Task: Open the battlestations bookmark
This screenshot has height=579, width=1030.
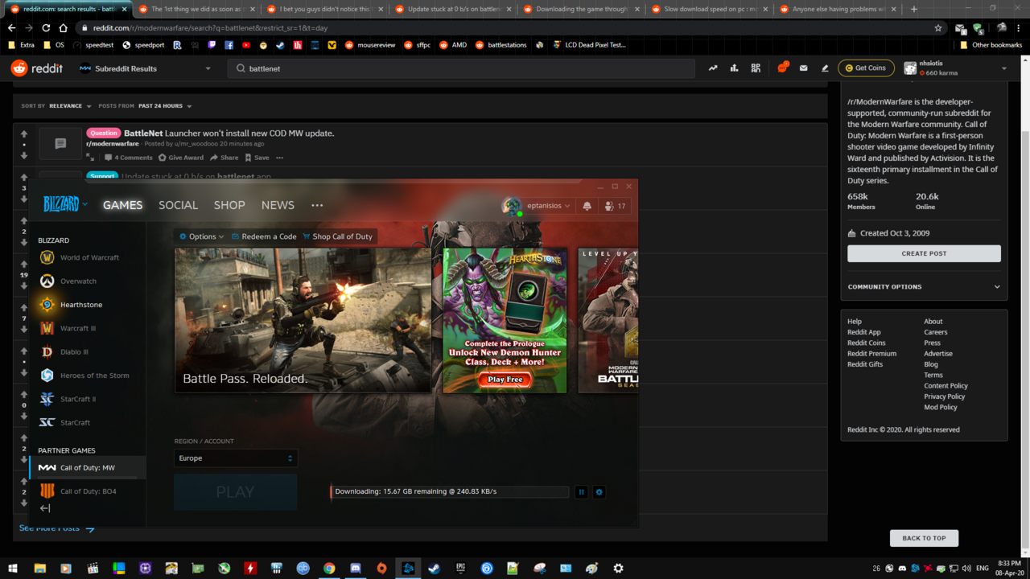Action: coord(501,45)
